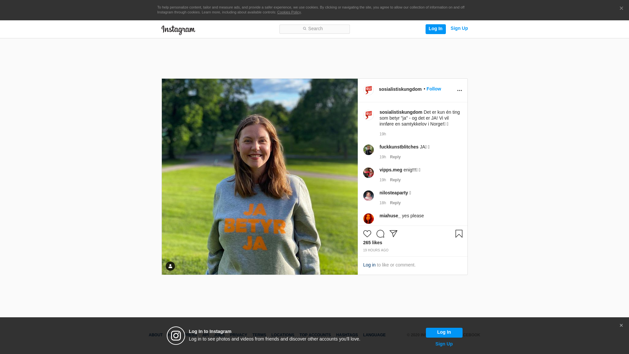Save the post with the bookmark icon

click(x=459, y=234)
